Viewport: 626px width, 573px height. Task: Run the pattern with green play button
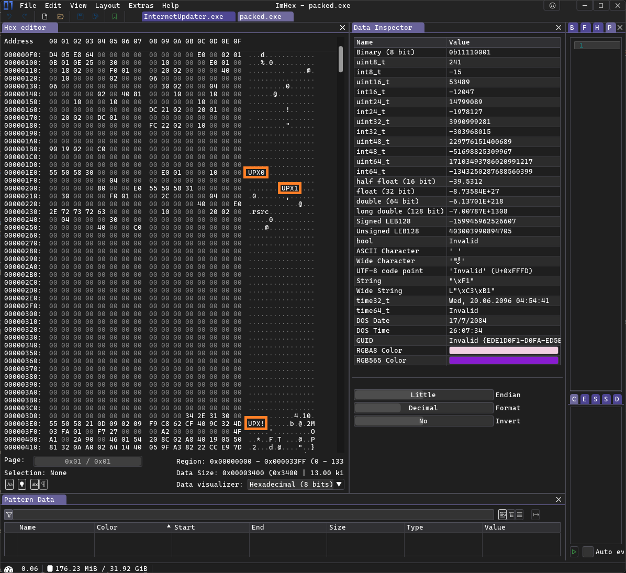tap(574, 552)
